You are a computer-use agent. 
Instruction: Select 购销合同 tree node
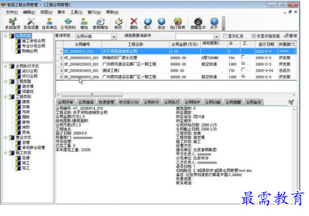click(30, 51)
